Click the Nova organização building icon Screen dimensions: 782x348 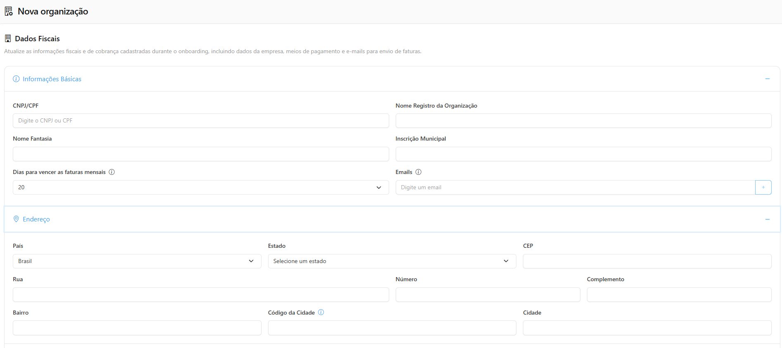(x=9, y=11)
